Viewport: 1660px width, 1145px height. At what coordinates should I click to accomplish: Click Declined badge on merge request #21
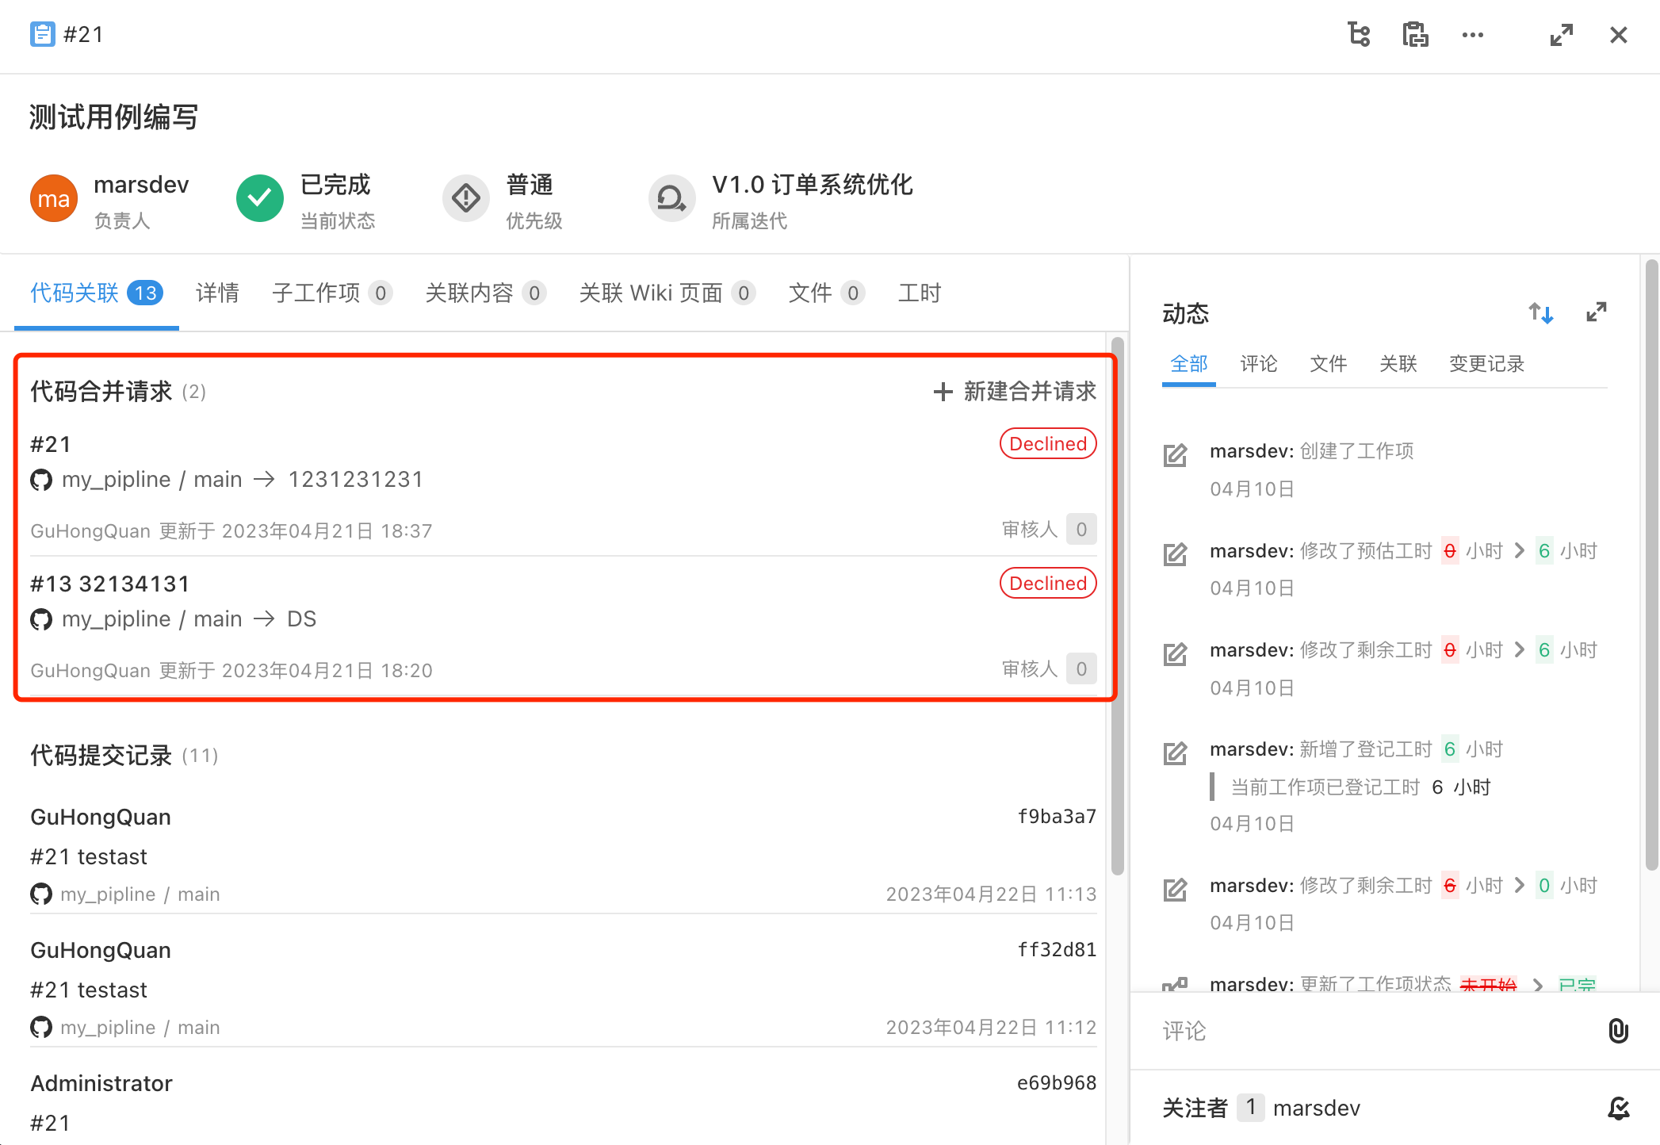(1048, 444)
